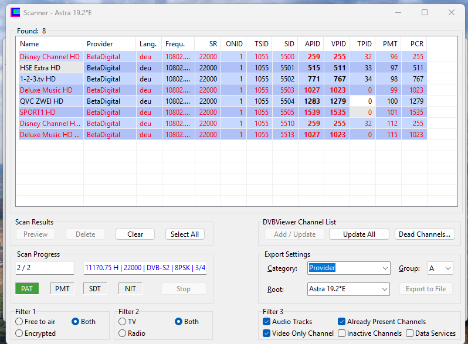Select the Encrypted radio button
Image resolution: width=468 pixels, height=344 pixels.
19,333
